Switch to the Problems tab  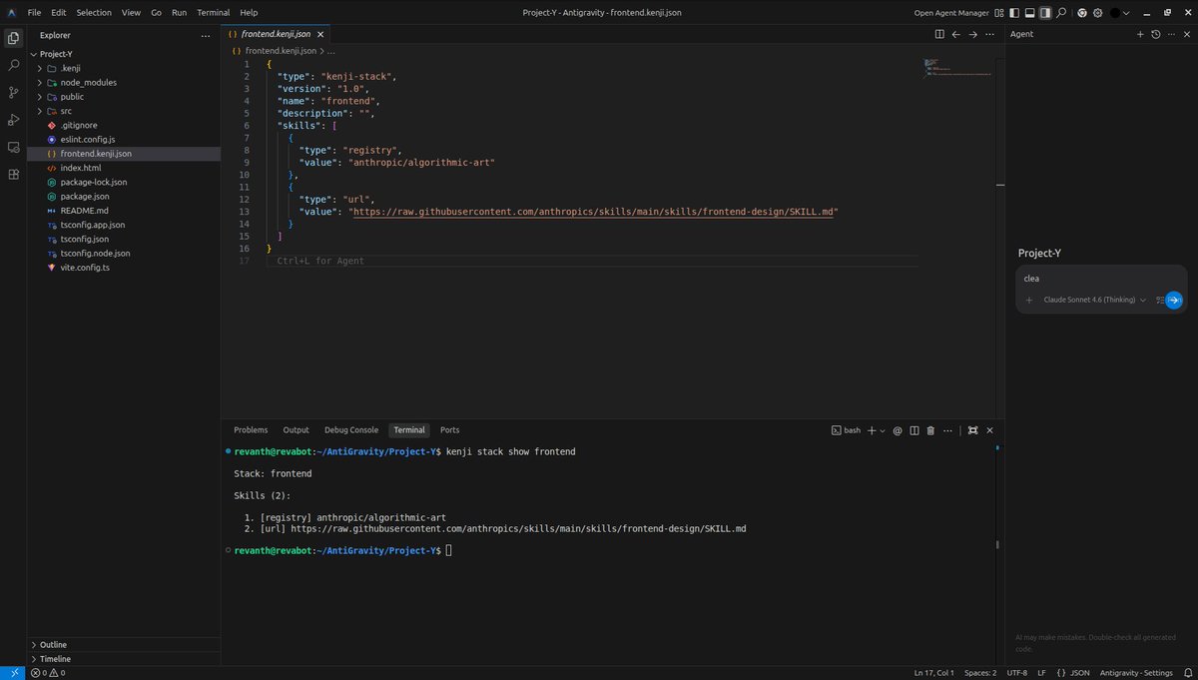point(251,430)
